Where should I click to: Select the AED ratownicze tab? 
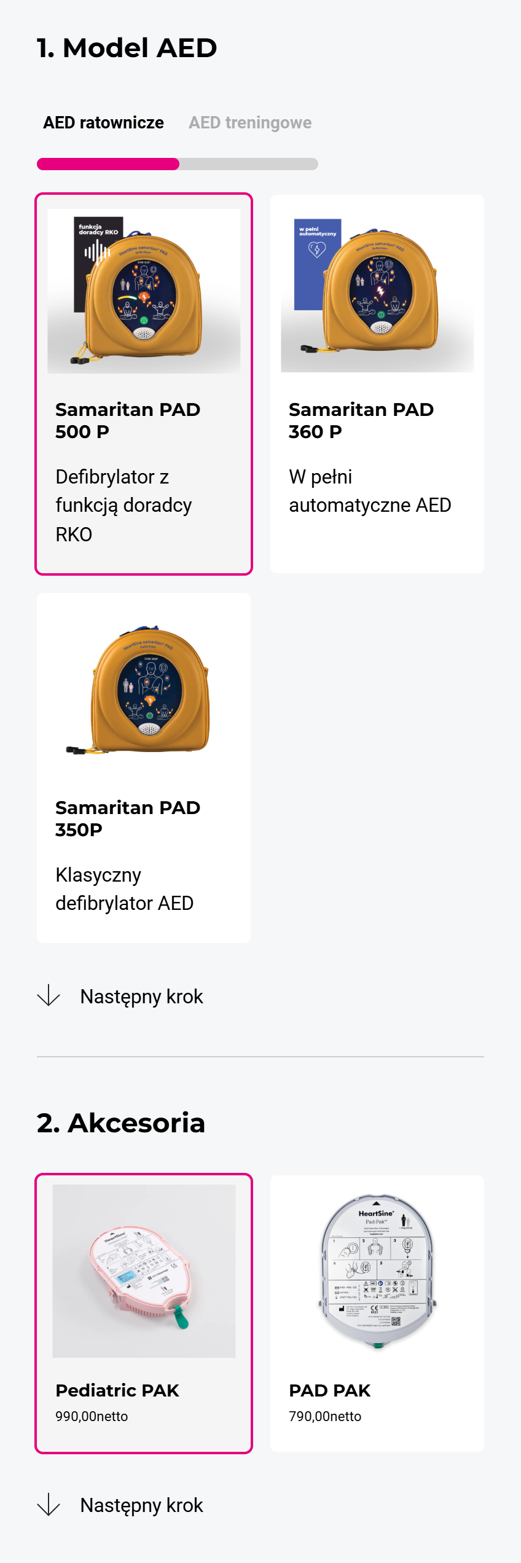click(x=103, y=123)
